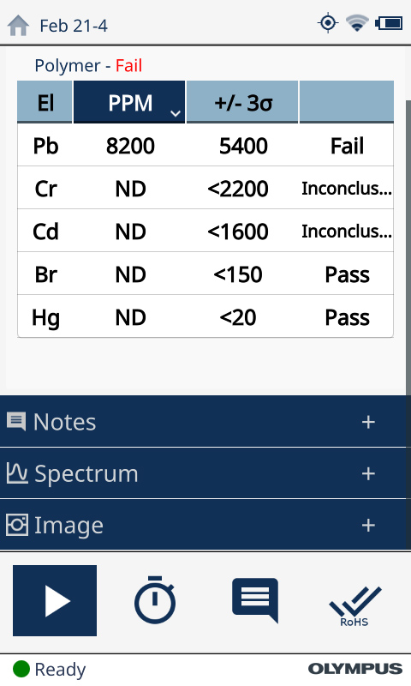Check the battery level icon

pos(389,23)
